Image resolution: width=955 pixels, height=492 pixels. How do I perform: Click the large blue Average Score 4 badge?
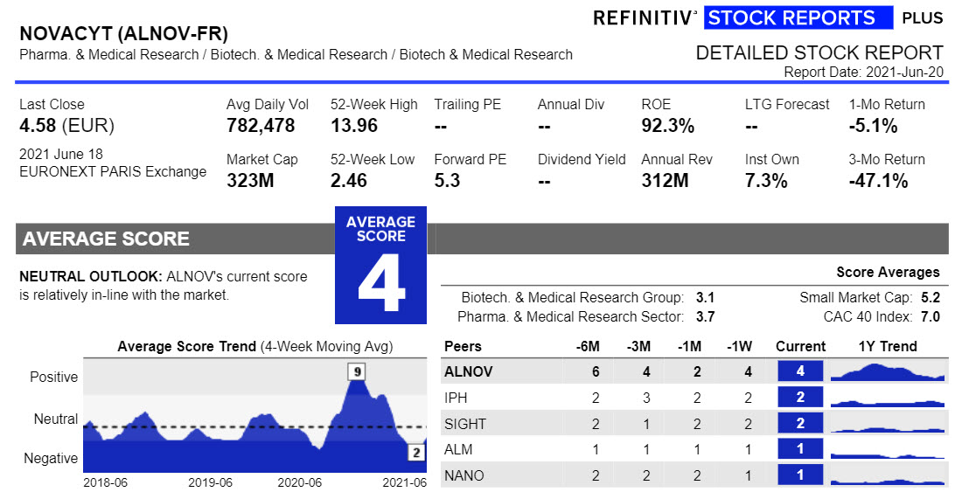380,266
